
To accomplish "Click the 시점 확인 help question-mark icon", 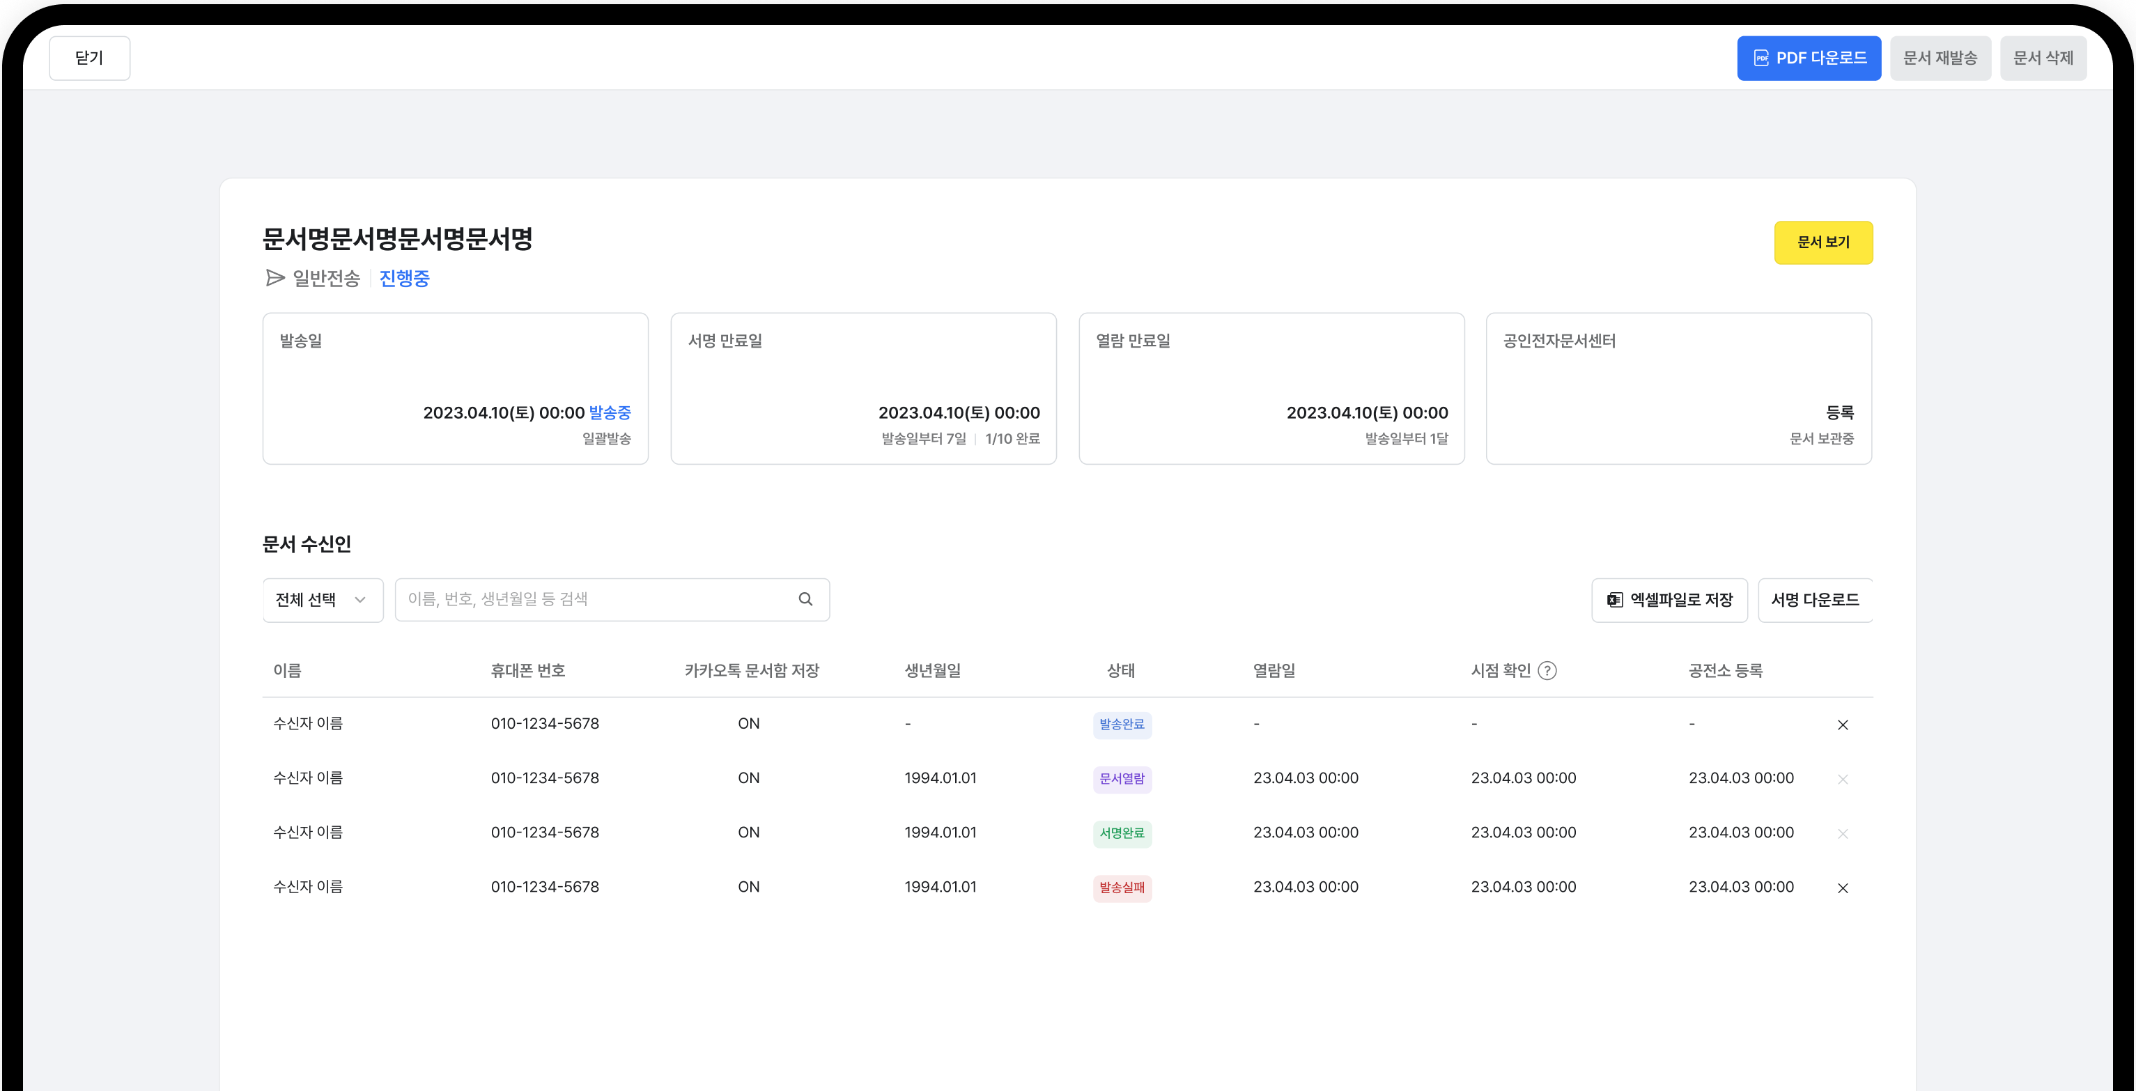I will 1547,671.
